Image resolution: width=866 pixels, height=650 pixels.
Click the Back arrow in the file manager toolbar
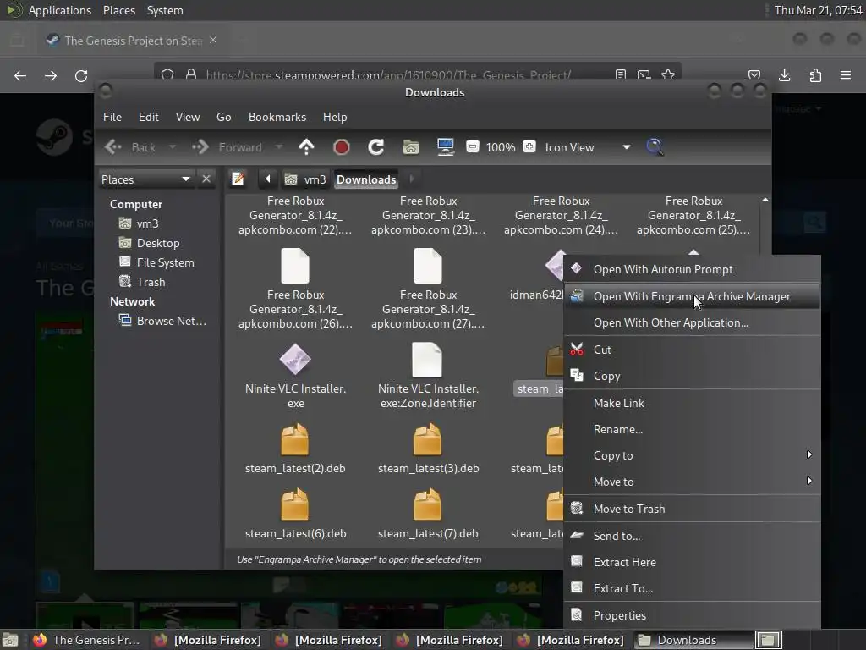pos(114,147)
